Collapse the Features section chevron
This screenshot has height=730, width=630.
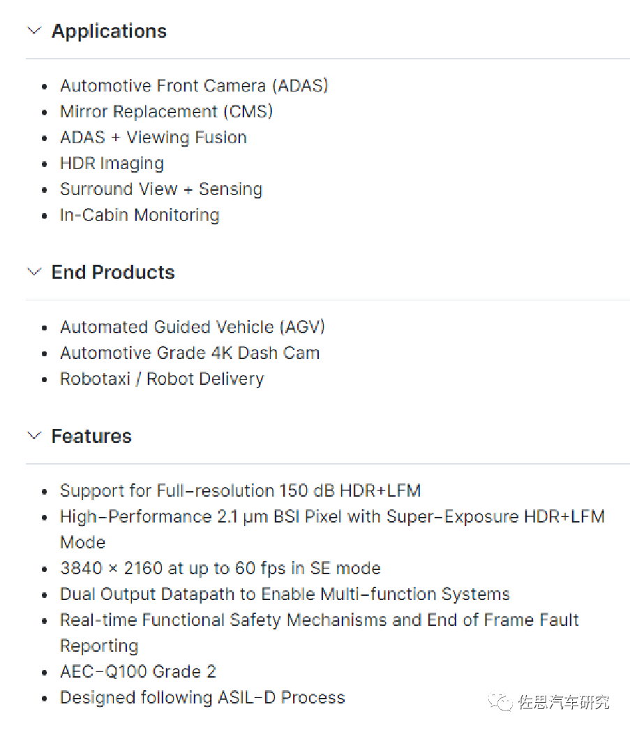[x=33, y=436]
